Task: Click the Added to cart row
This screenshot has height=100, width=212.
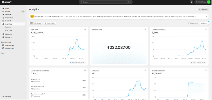Action: (x=59, y=81)
